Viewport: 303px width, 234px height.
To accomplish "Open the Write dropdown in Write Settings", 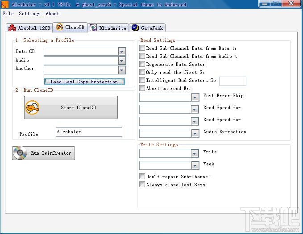I will [195, 153].
